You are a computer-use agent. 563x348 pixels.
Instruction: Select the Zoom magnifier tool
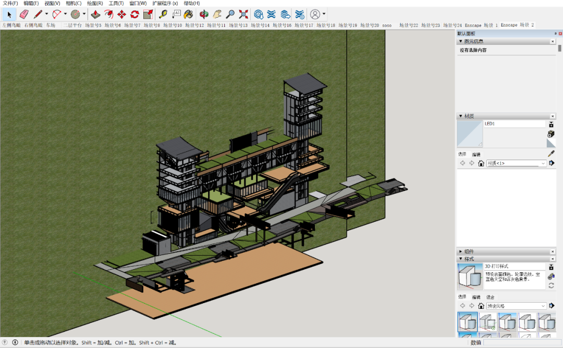[230, 15]
